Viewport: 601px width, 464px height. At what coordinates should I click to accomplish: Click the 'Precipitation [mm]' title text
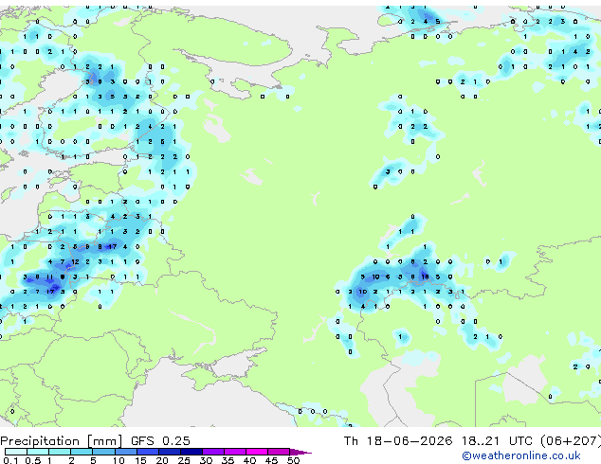pos(62,441)
